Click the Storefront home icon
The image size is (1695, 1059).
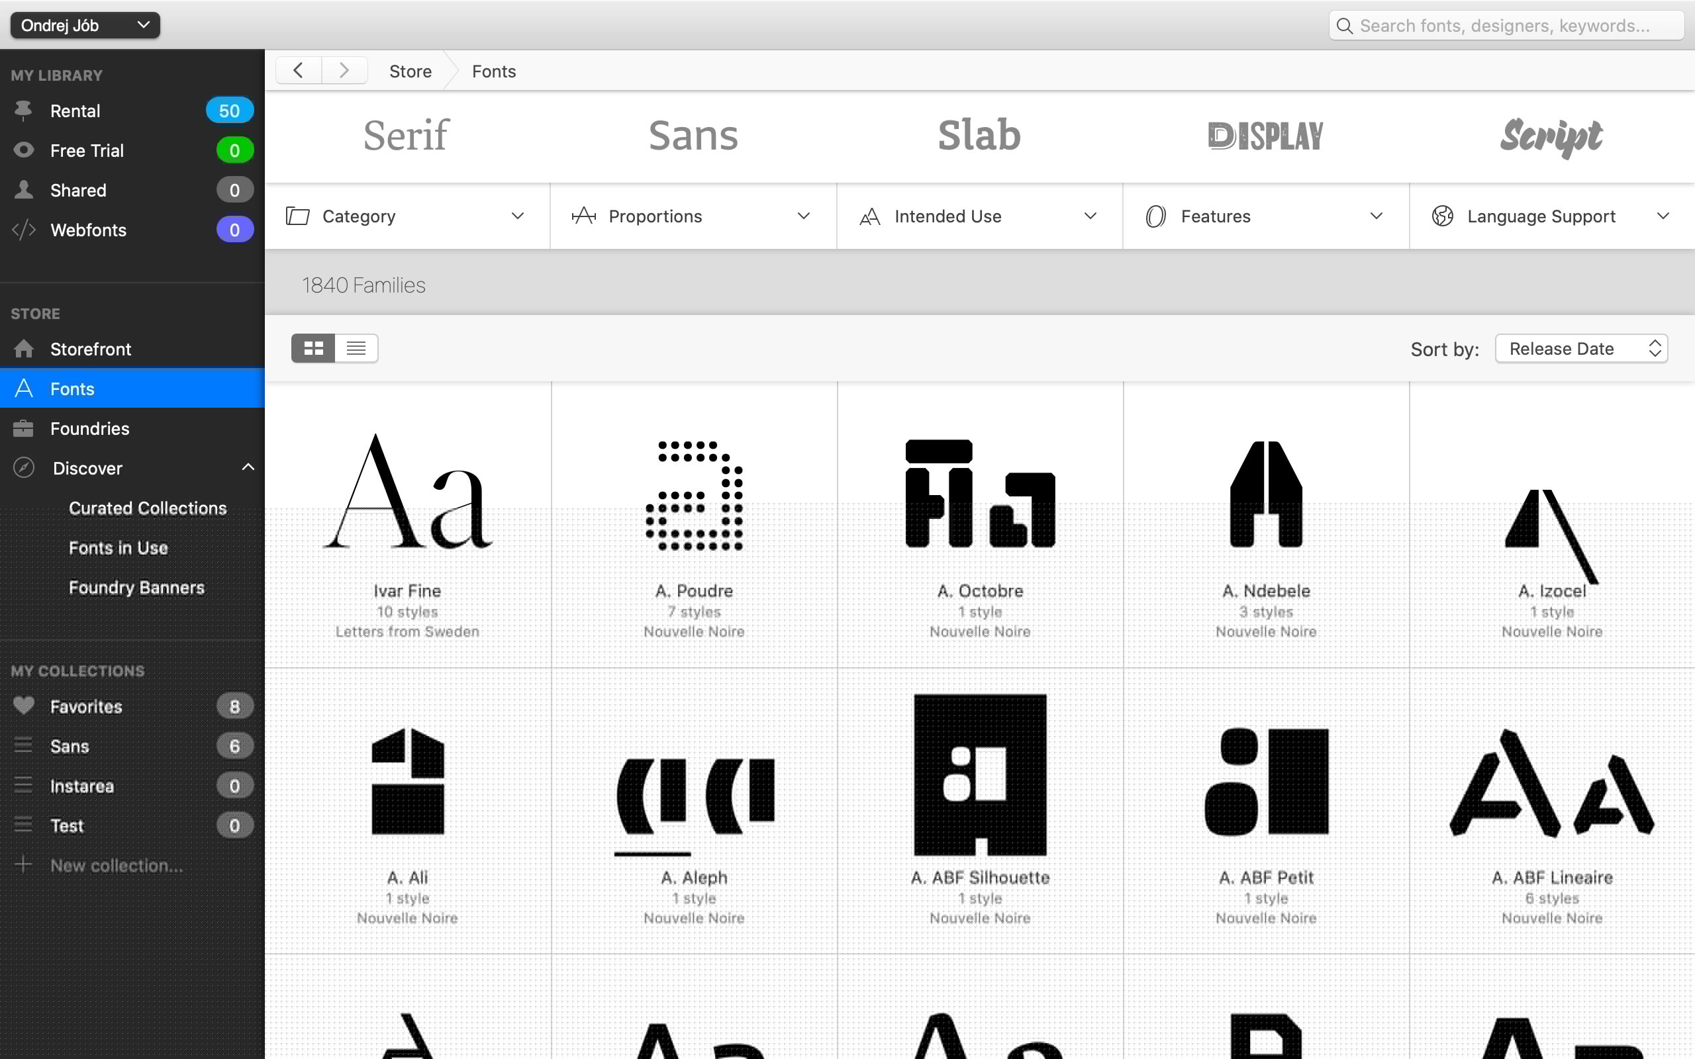pos(23,349)
